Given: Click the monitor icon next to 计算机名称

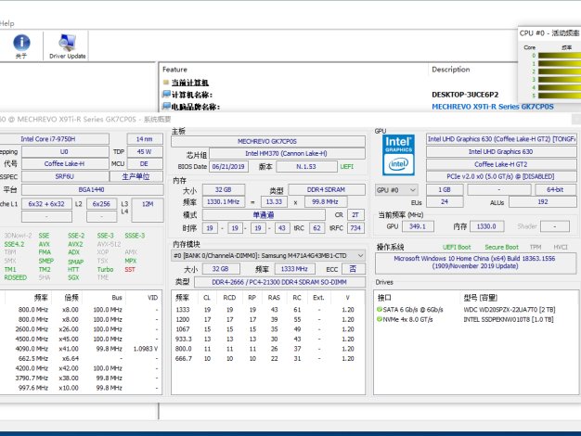Looking at the screenshot, I should (166, 95).
